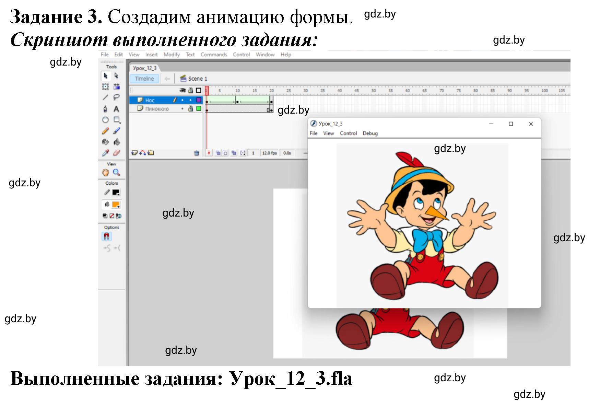Viewport: 600px width, 406px height.
Task: Open the Edit menu
Action: point(119,55)
